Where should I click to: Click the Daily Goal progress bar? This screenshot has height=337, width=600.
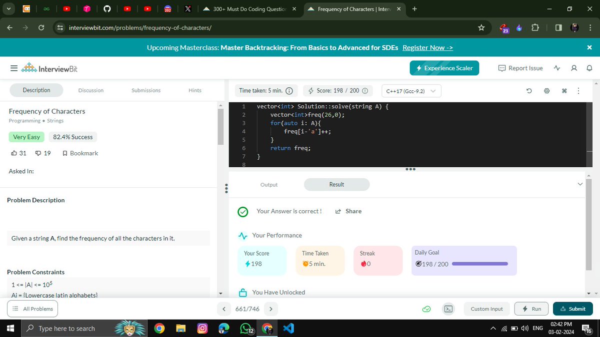(480, 264)
